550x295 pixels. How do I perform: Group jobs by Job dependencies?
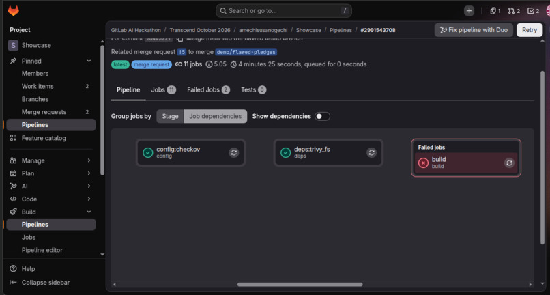pos(216,116)
